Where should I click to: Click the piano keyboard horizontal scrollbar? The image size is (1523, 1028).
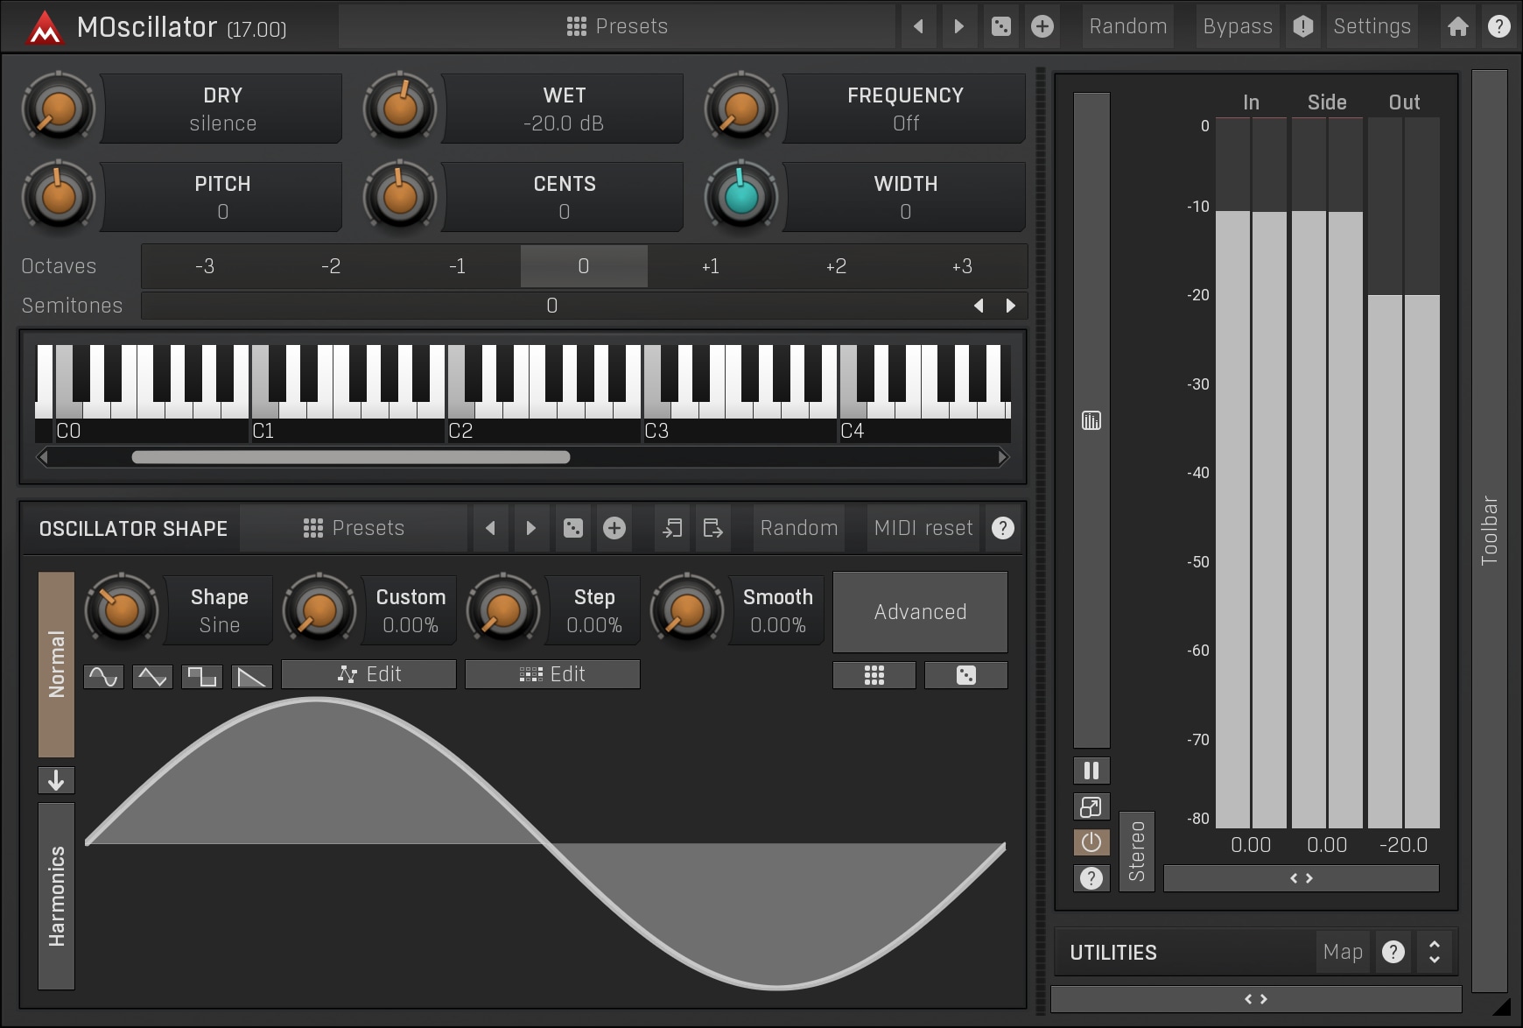pyautogui.click(x=350, y=457)
